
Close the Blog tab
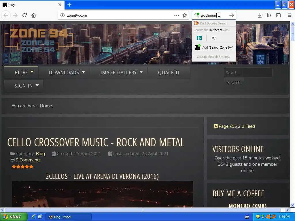[59, 5]
